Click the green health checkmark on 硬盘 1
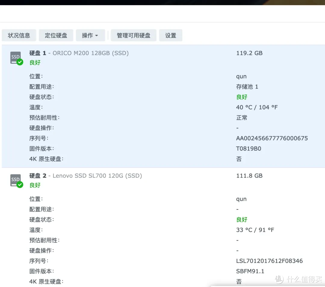 coord(20,62)
